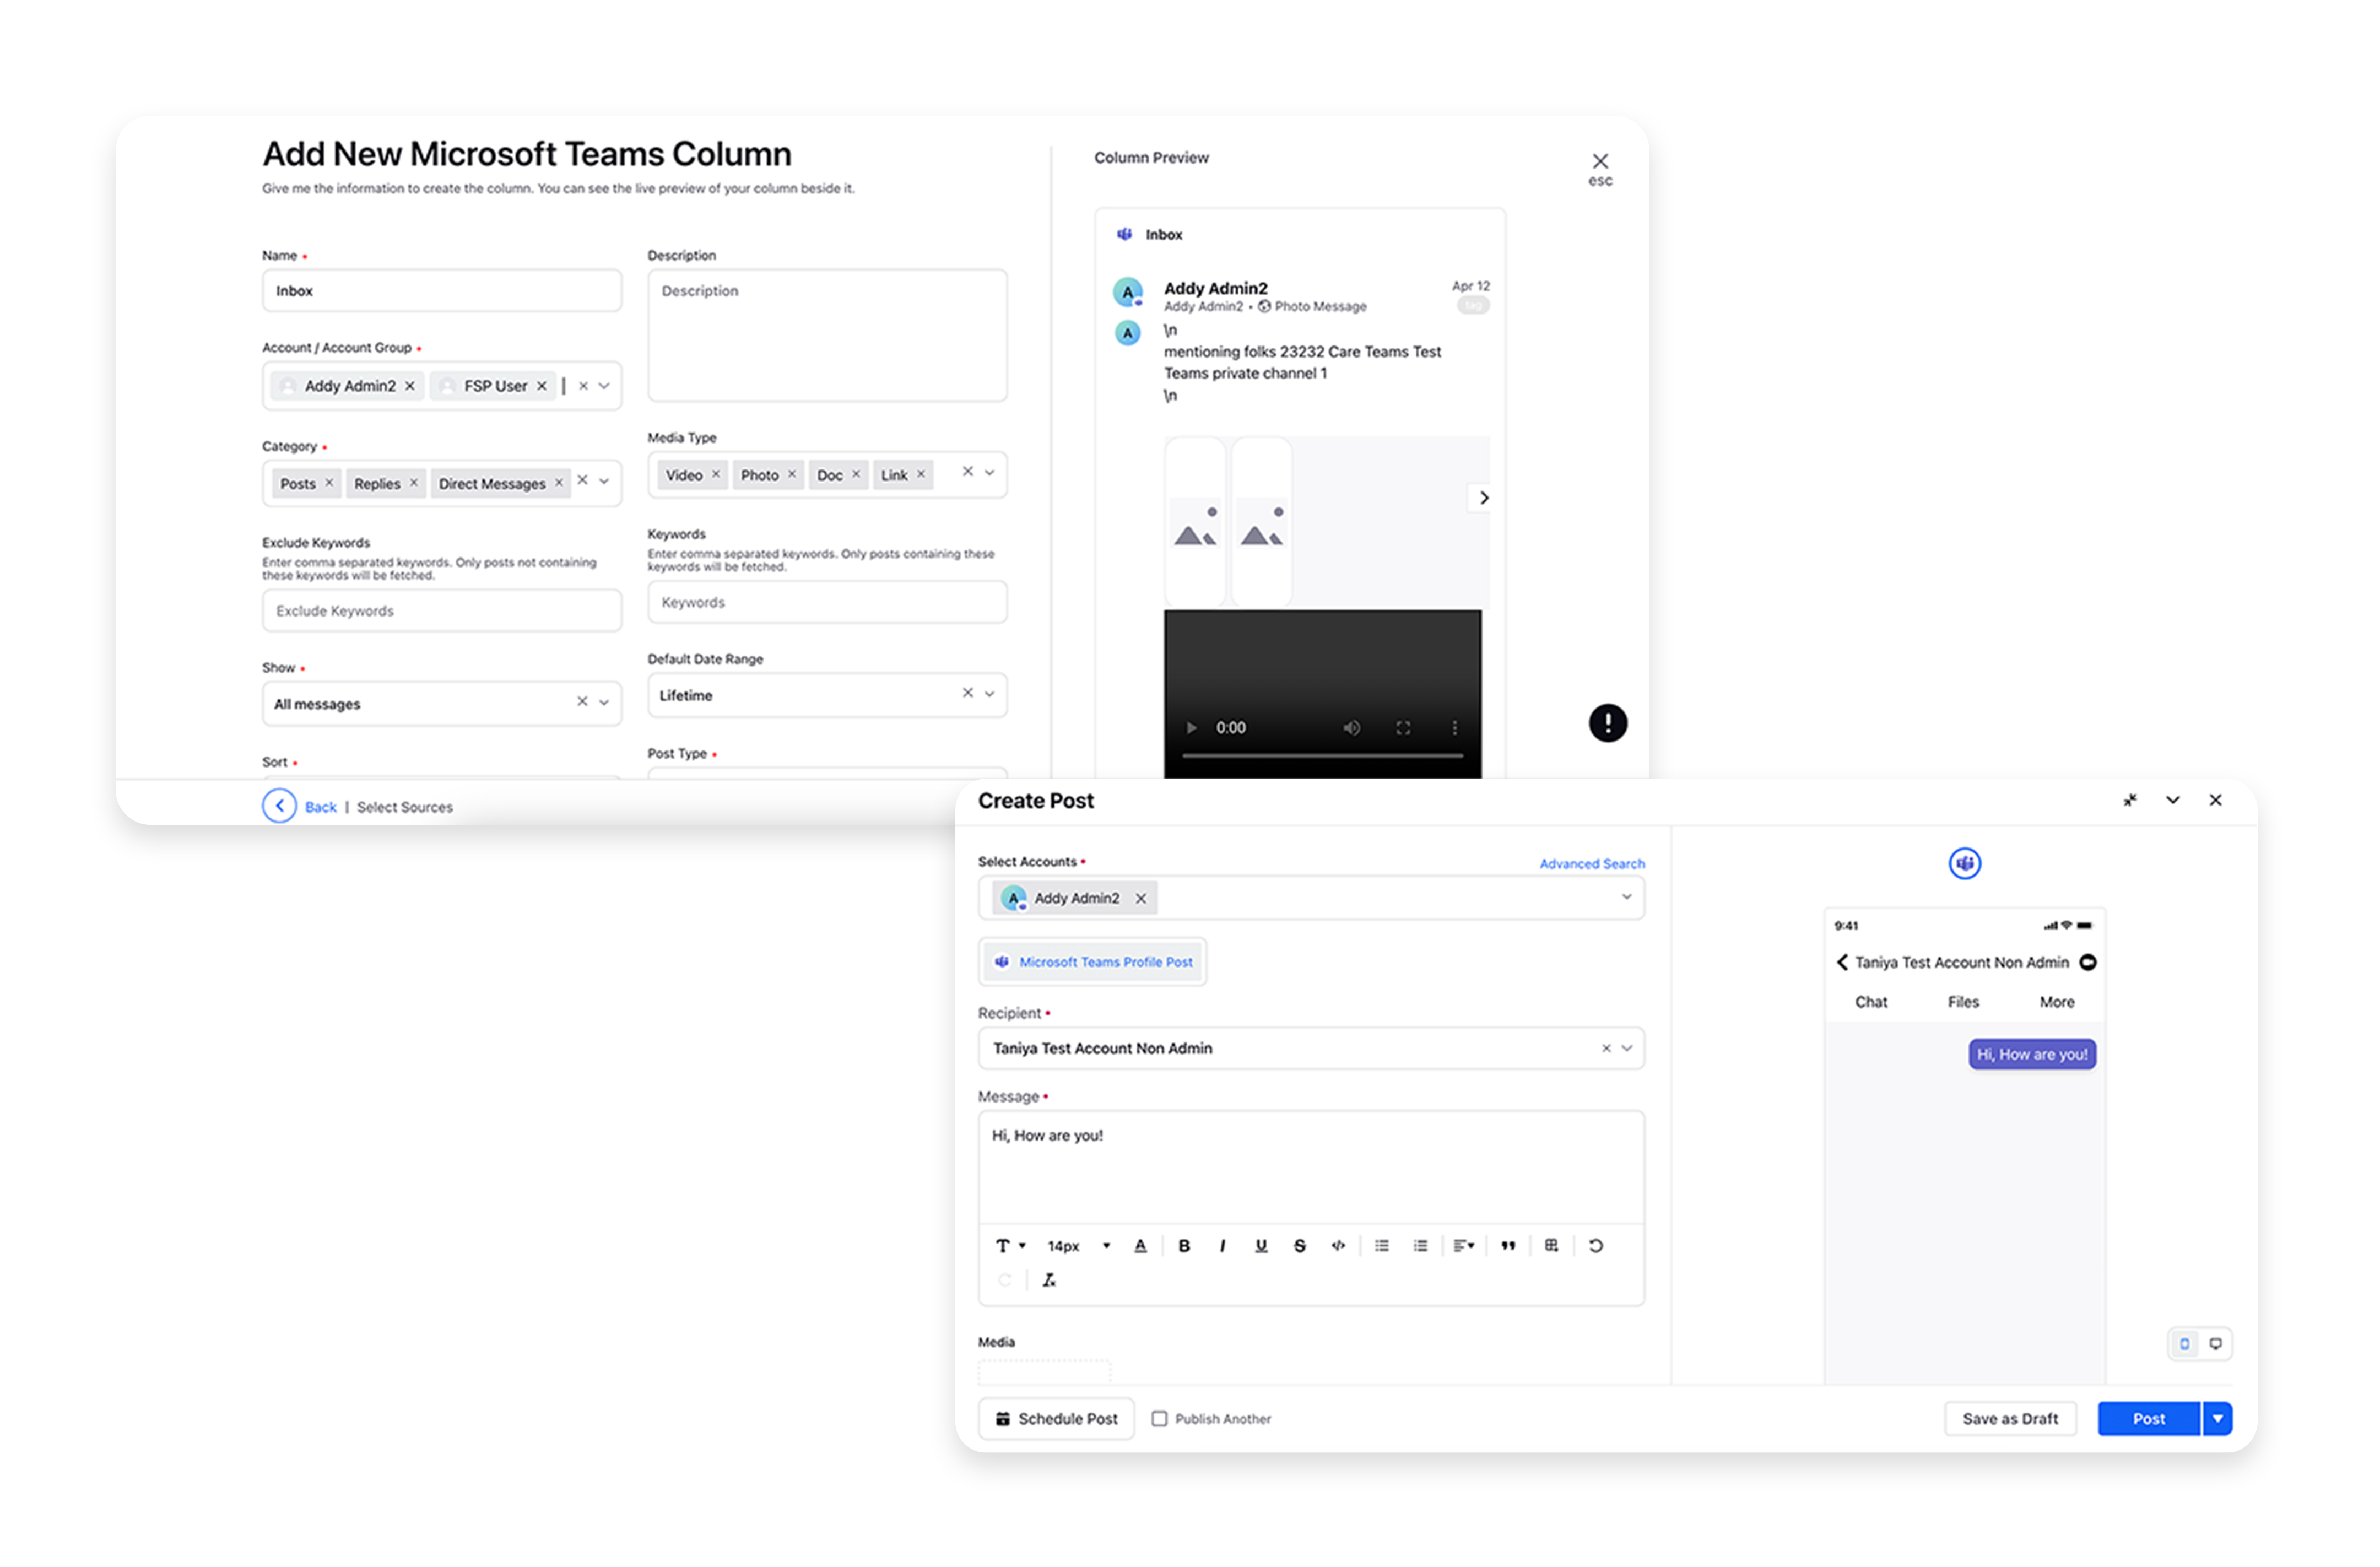Screen dimensions: 2380x1567
Task: Apply strikethrough to the message text
Action: pyautogui.click(x=1299, y=1246)
